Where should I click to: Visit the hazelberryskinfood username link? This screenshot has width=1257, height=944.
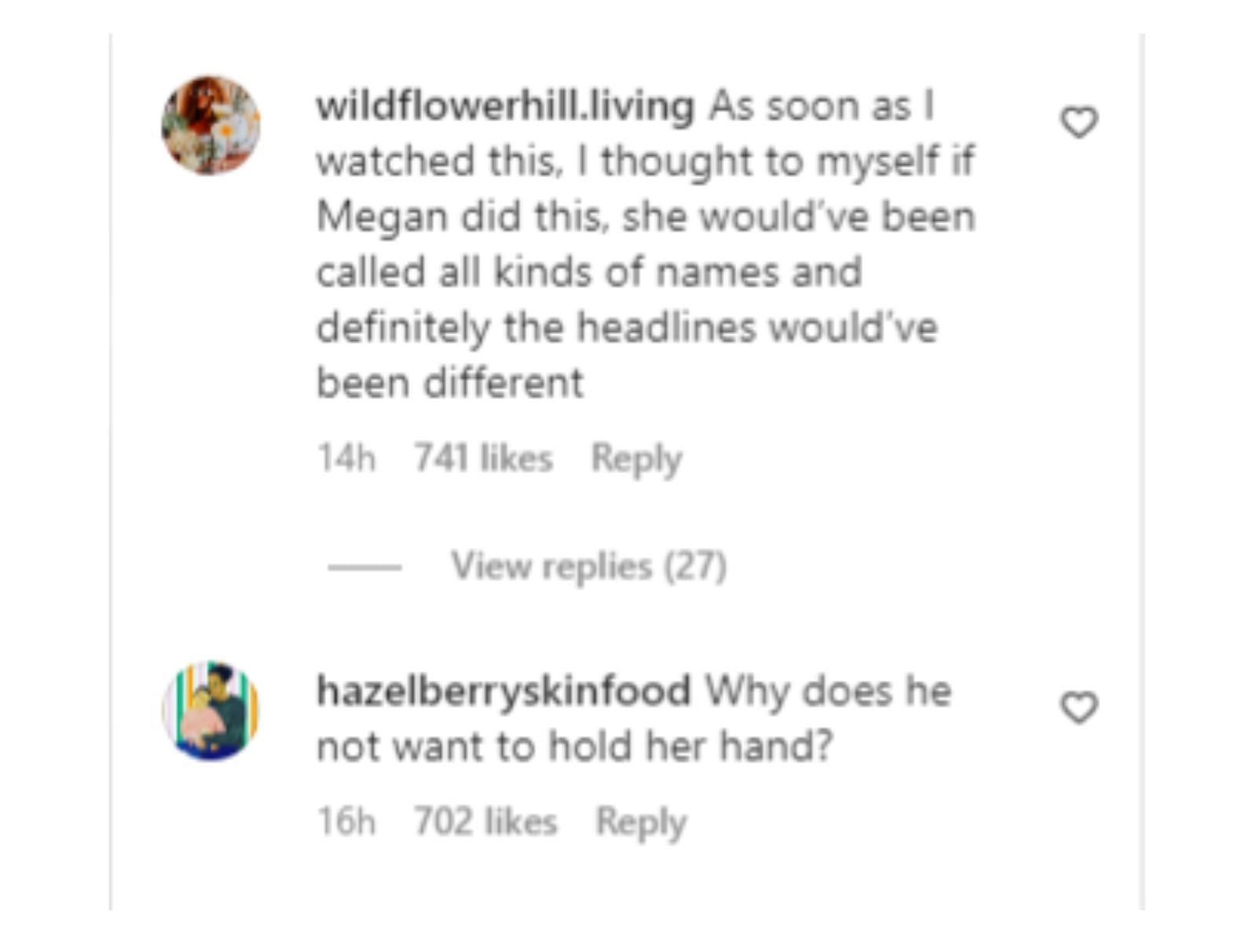click(504, 691)
